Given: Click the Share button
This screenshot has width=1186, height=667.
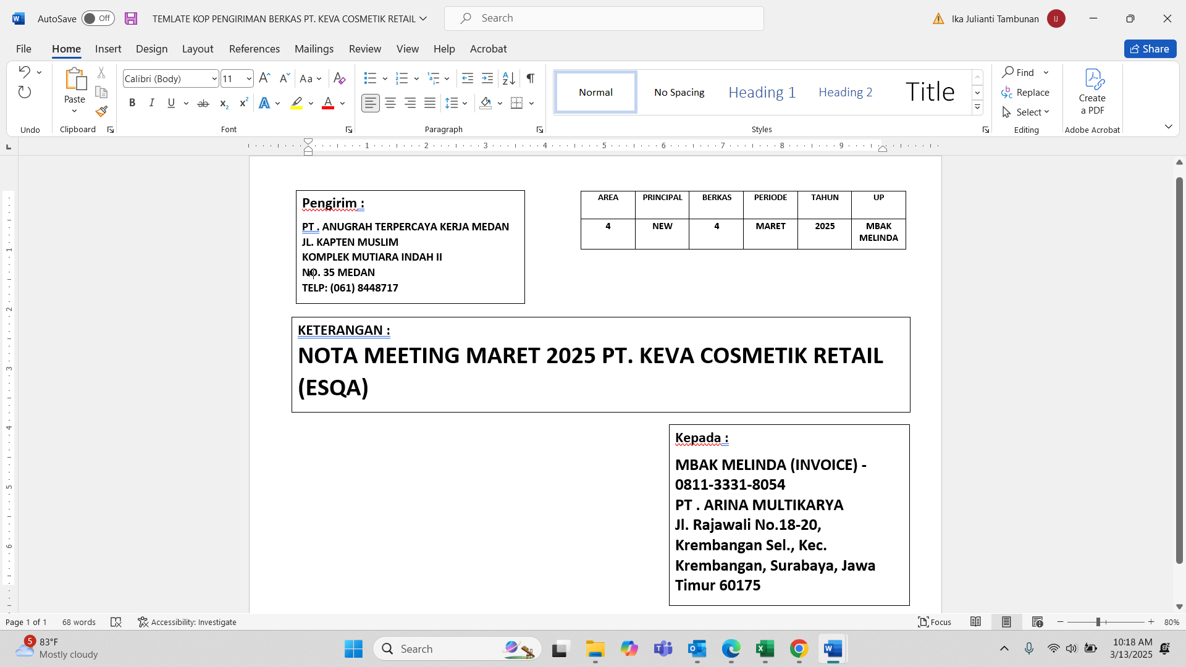Looking at the screenshot, I should (1150, 49).
